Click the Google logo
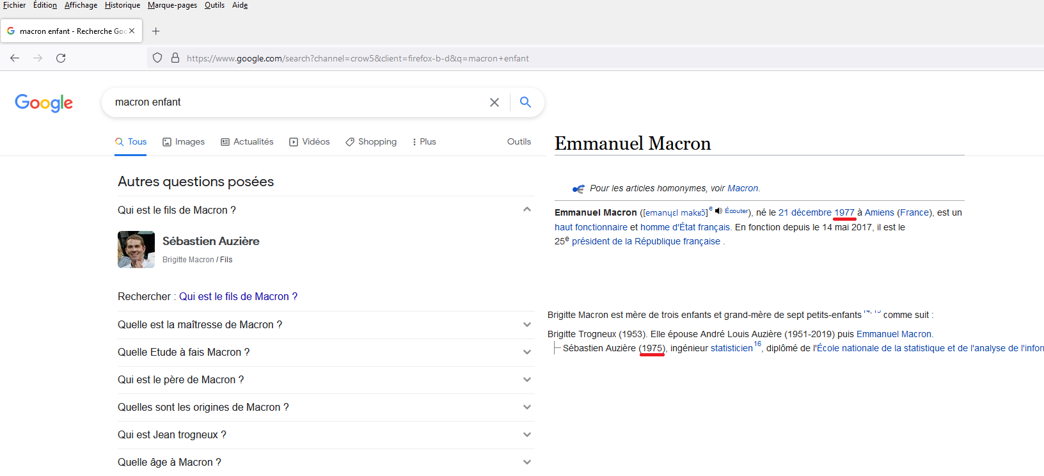1044x476 pixels. point(43,103)
